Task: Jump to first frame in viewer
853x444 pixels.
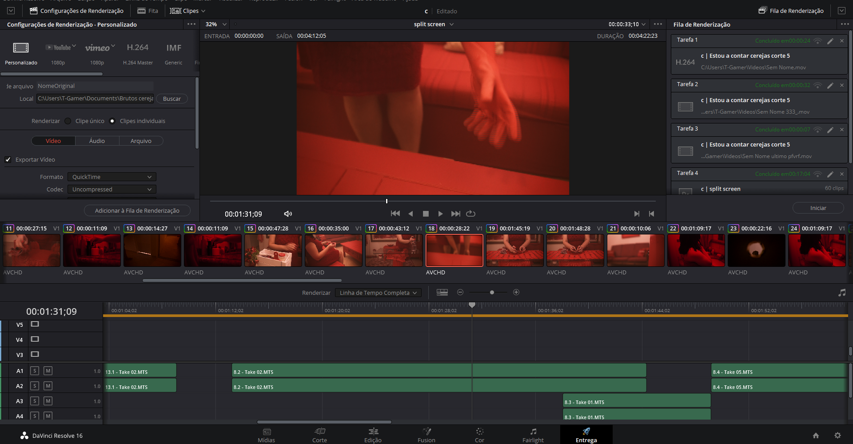Action: (x=395, y=214)
